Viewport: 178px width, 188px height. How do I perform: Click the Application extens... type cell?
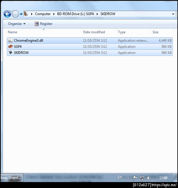pyautogui.click(x=133, y=40)
